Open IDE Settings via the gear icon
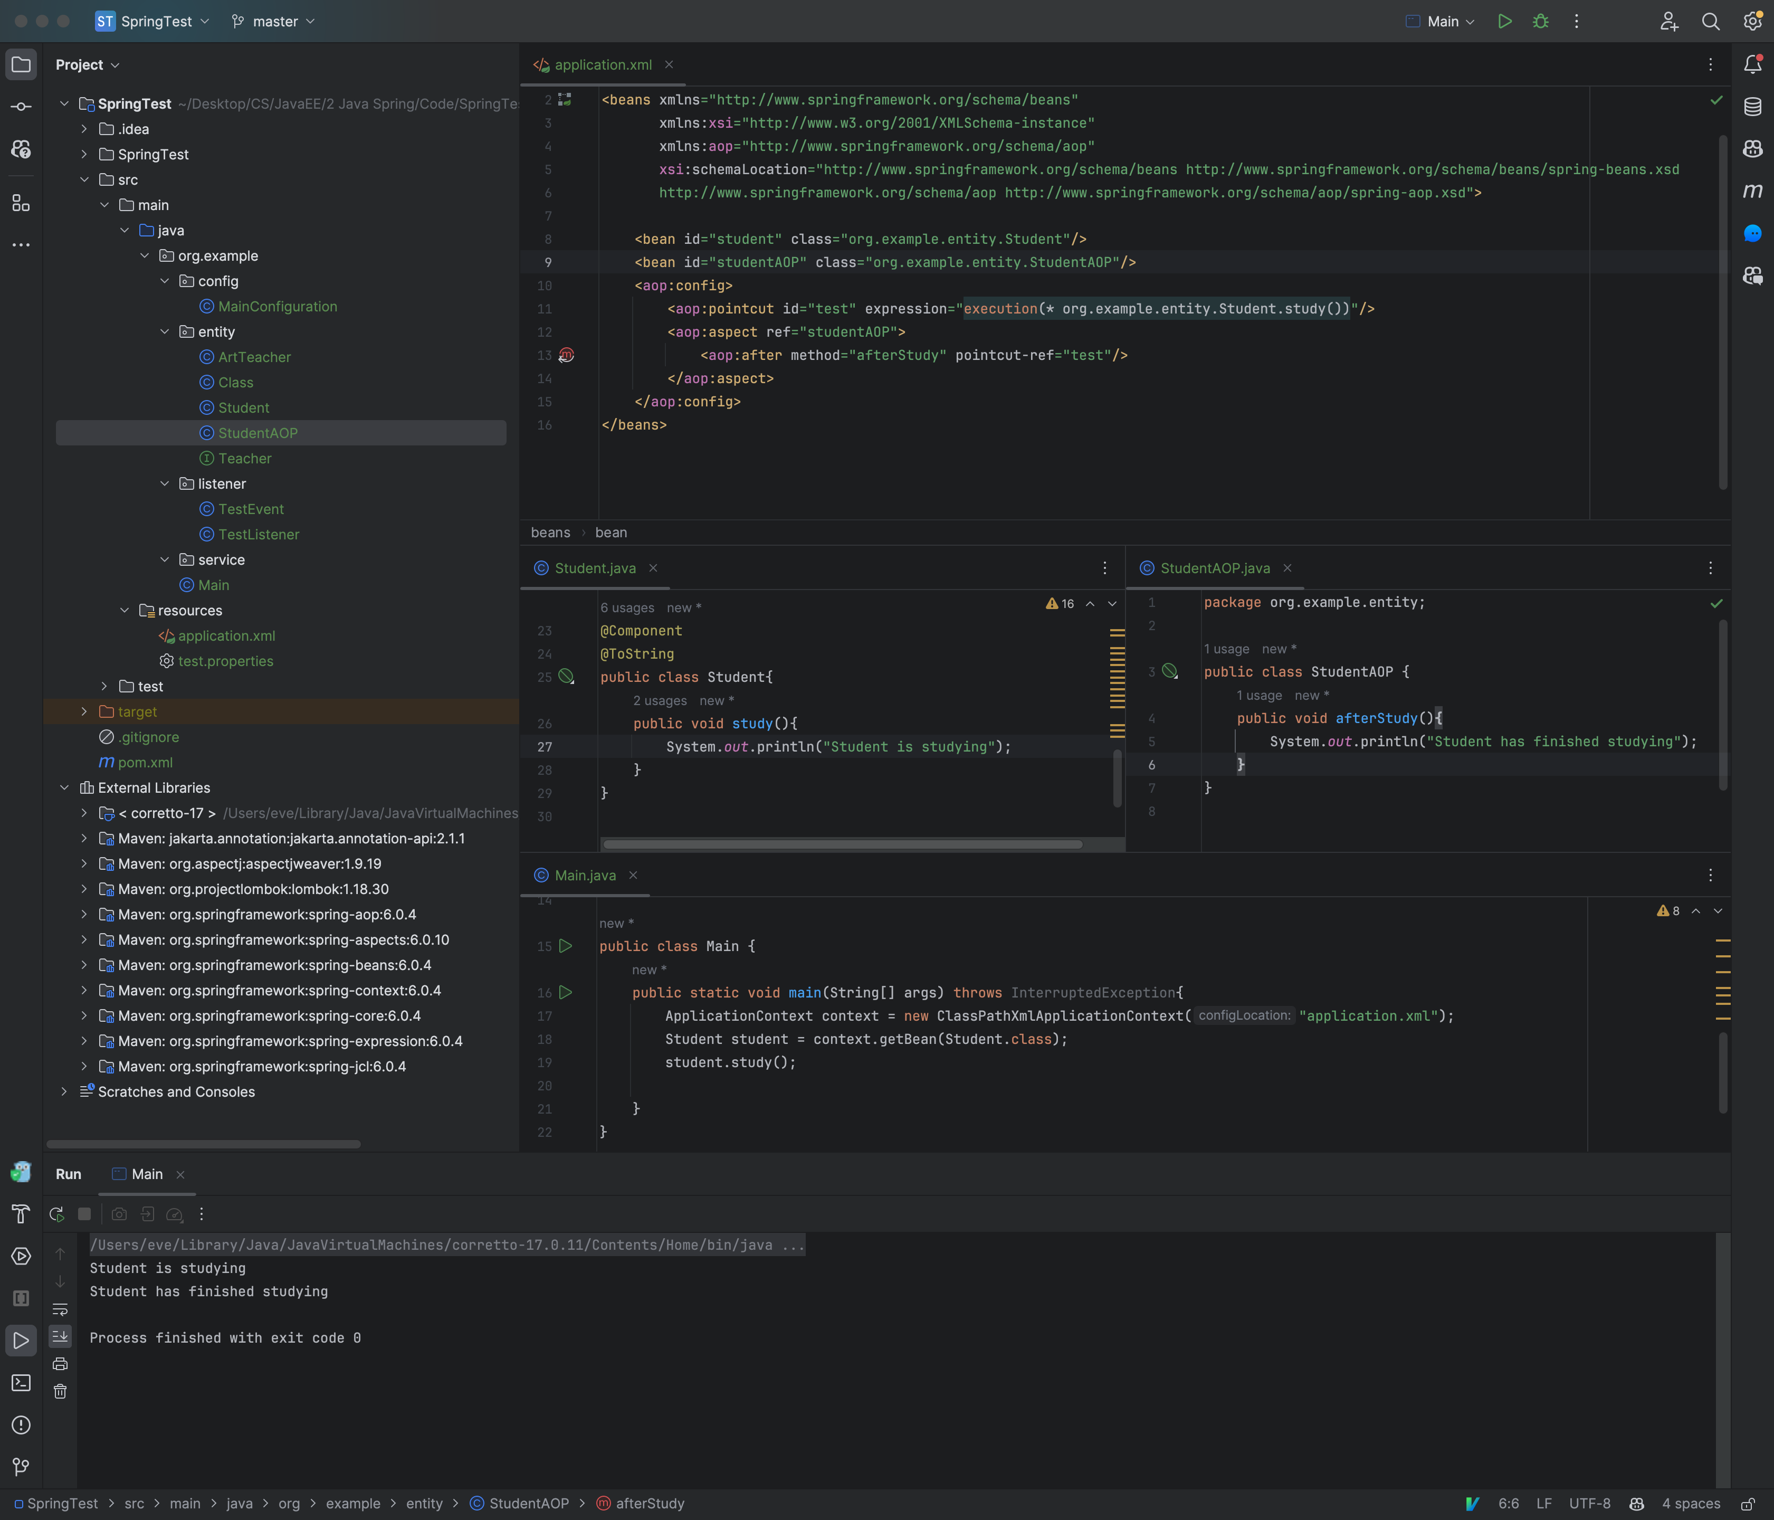This screenshot has height=1520, width=1774. [x=1753, y=22]
